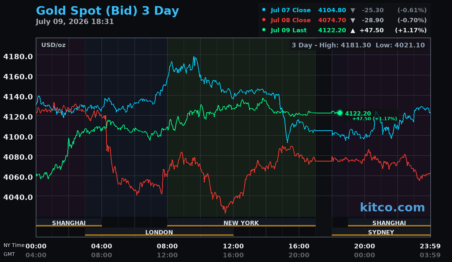The height and width of the screenshot is (262, 452).
Task: Click the 4122.20 price callout on chart
Action: pyautogui.click(x=358, y=113)
